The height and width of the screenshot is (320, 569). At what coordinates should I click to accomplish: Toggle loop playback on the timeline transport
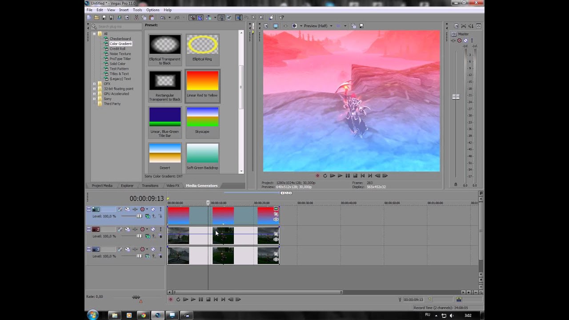point(178,300)
